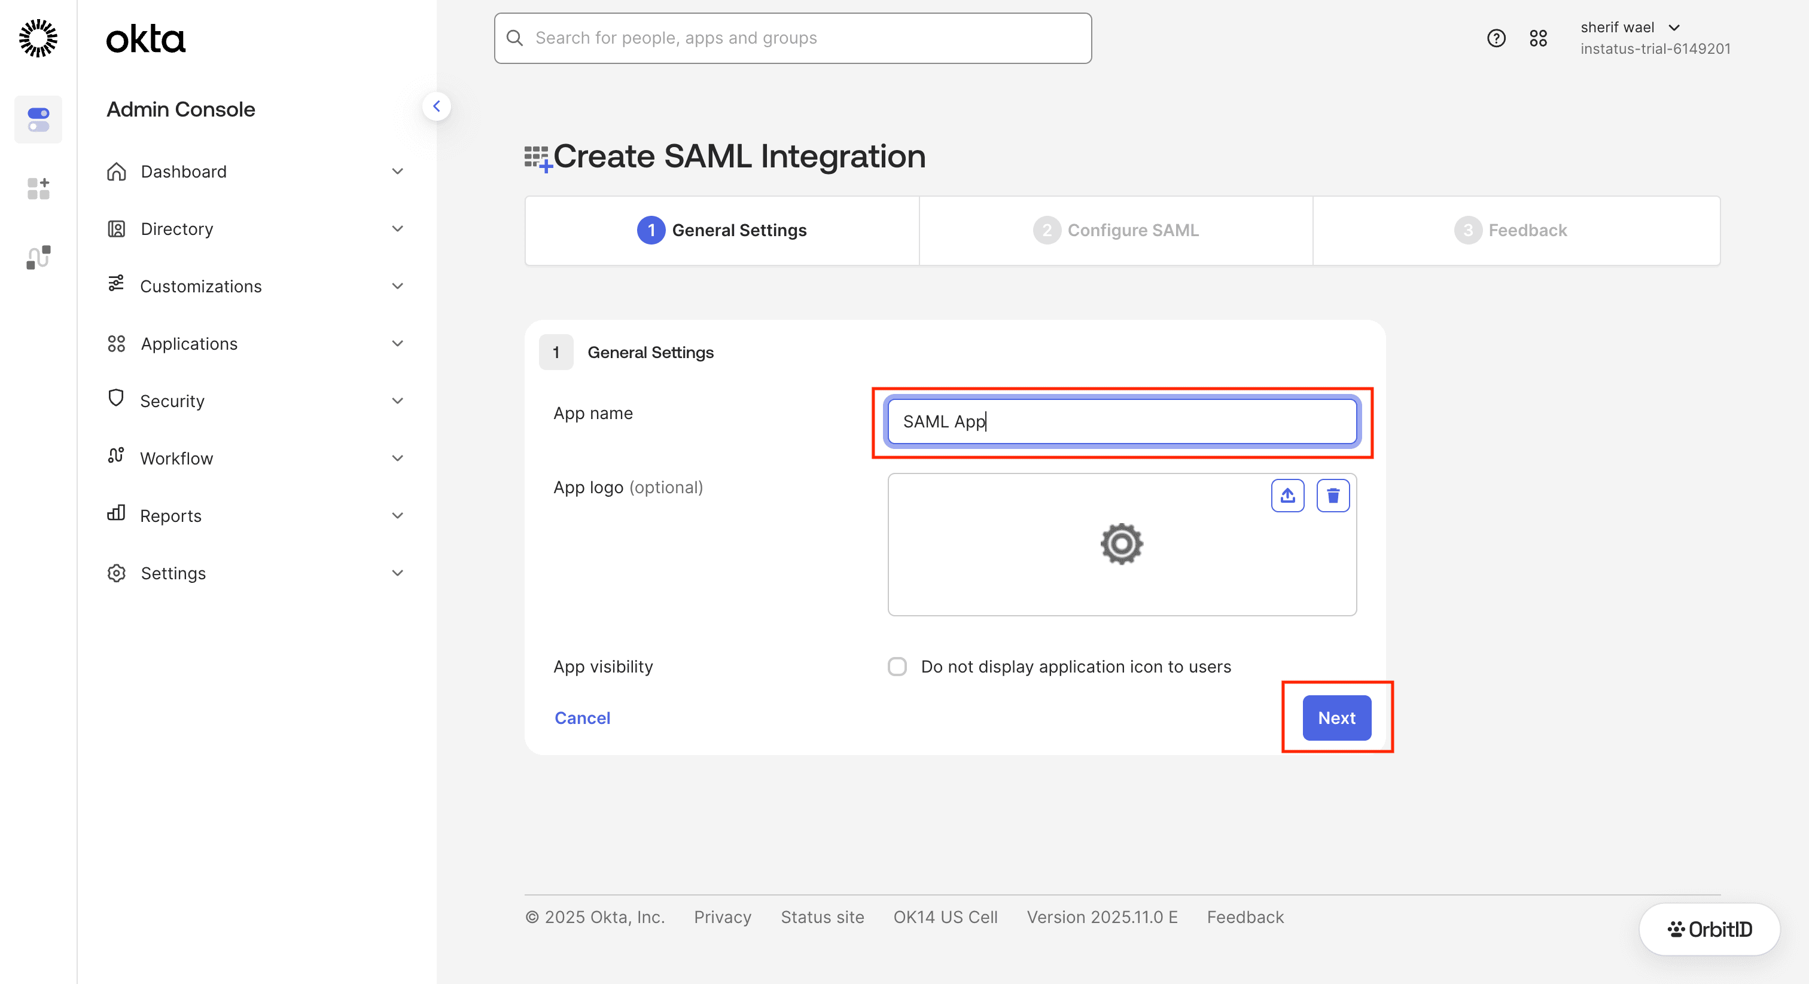Expand the Dashboard menu chevron
This screenshot has height=984, width=1809.
tap(397, 171)
